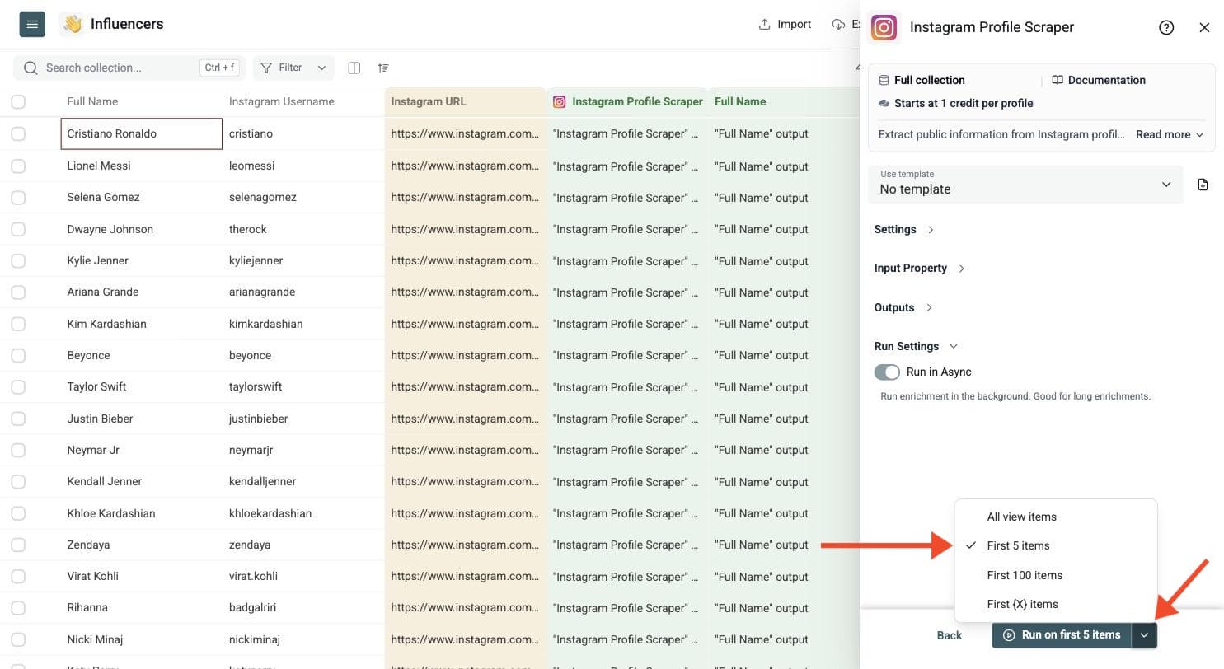The height and width of the screenshot is (669, 1224).
Task: Open the Filter chevron dropdown
Action: 321,68
